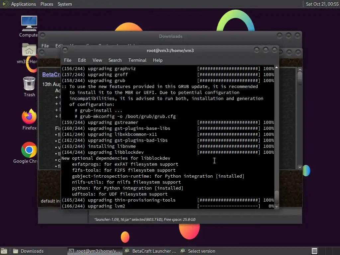This screenshot has height=255, width=340.
Task: Click the window menu button of terminal
Action: (65, 50)
